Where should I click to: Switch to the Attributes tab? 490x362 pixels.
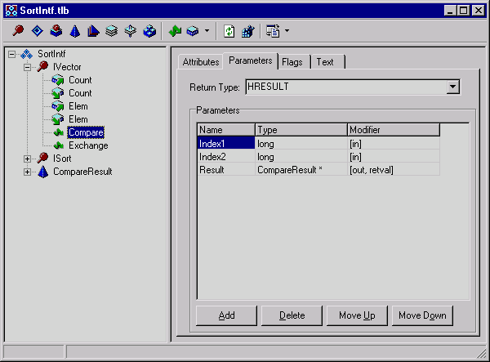[200, 62]
